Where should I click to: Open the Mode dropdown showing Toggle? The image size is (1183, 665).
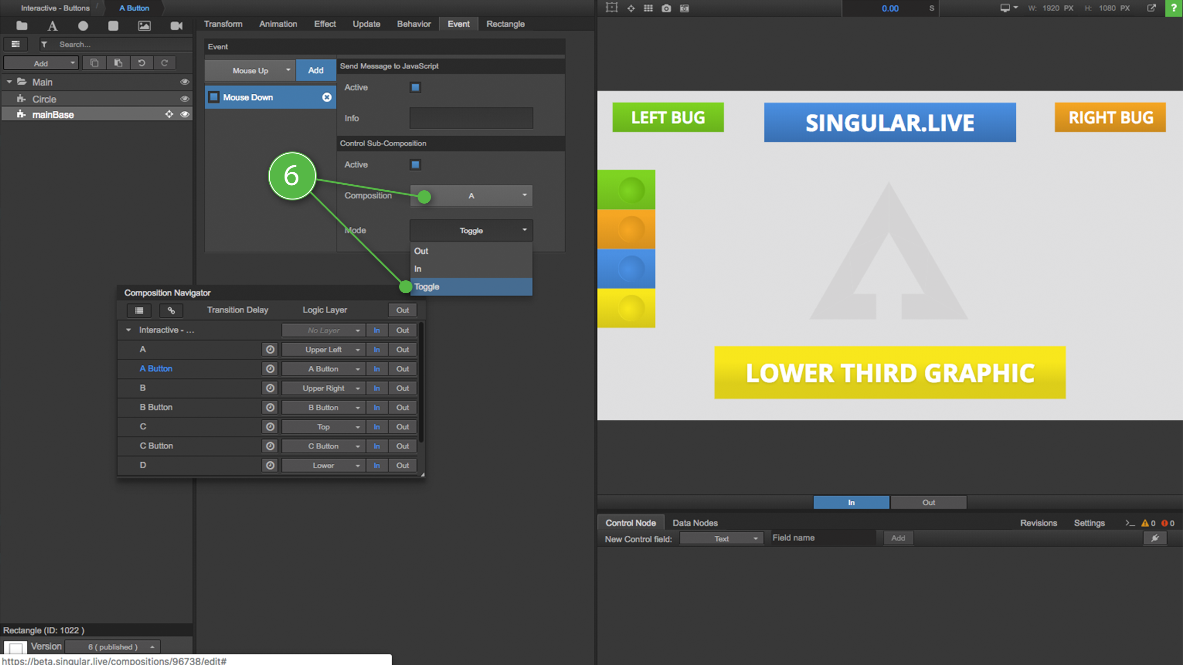tap(471, 230)
